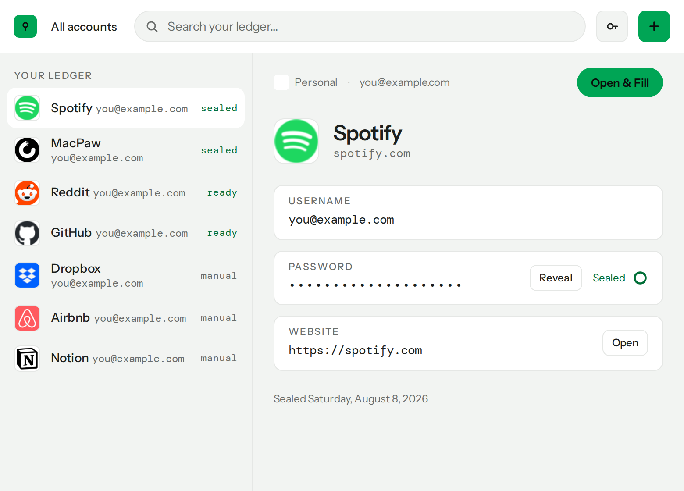
Task: Select the Airbnb ledger entry
Action: [126, 318]
